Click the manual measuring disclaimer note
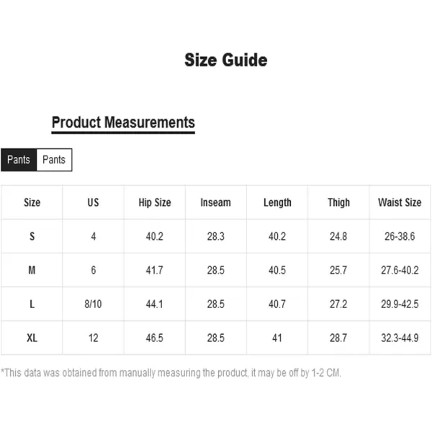 [171, 373]
